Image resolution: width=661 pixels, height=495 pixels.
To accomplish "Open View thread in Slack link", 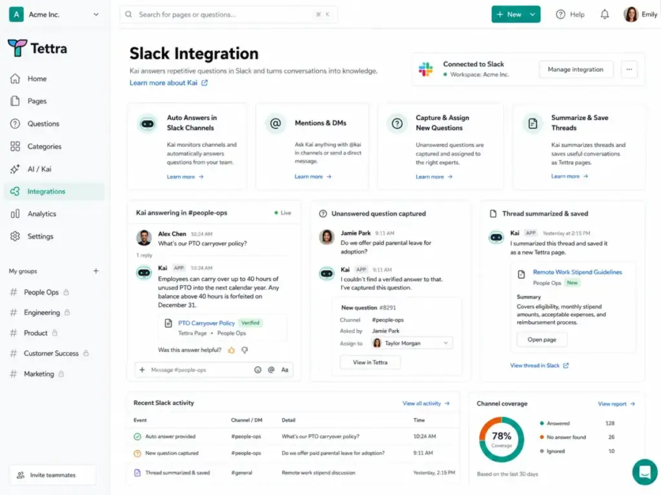I will (539, 366).
